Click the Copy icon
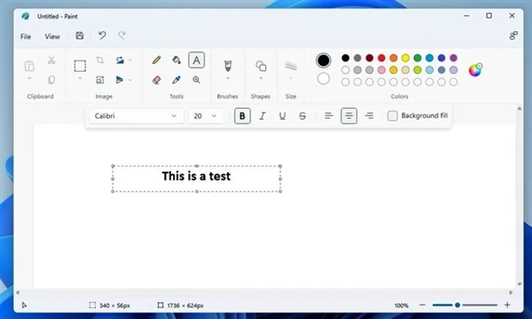Viewport: 532px width, 319px height. point(51,80)
